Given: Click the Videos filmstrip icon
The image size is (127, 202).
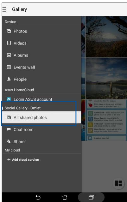Looking at the screenshot, I should pos(9,43).
